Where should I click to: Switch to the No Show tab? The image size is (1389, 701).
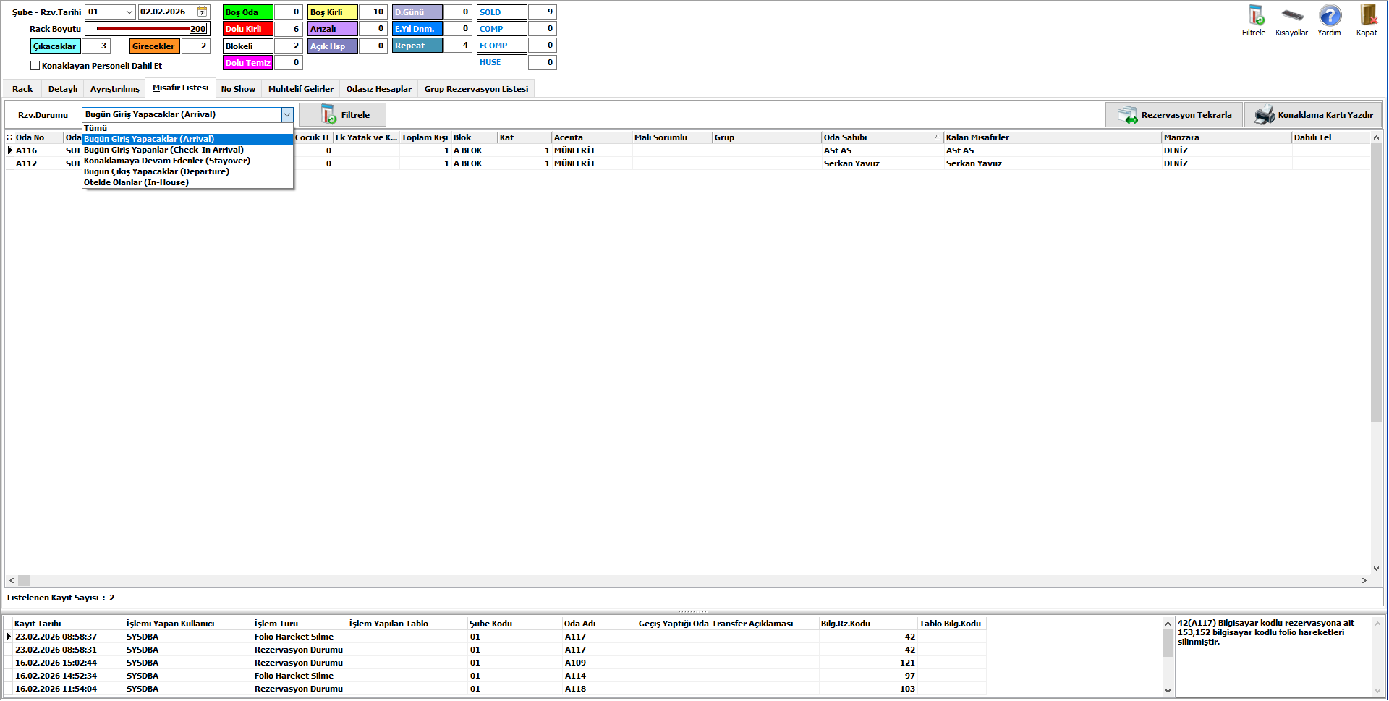pos(238,89)
